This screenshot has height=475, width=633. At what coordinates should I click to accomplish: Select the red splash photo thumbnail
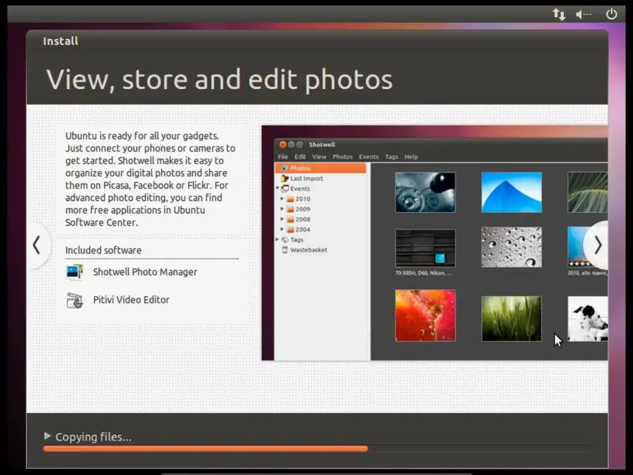(x=425, y=315)
